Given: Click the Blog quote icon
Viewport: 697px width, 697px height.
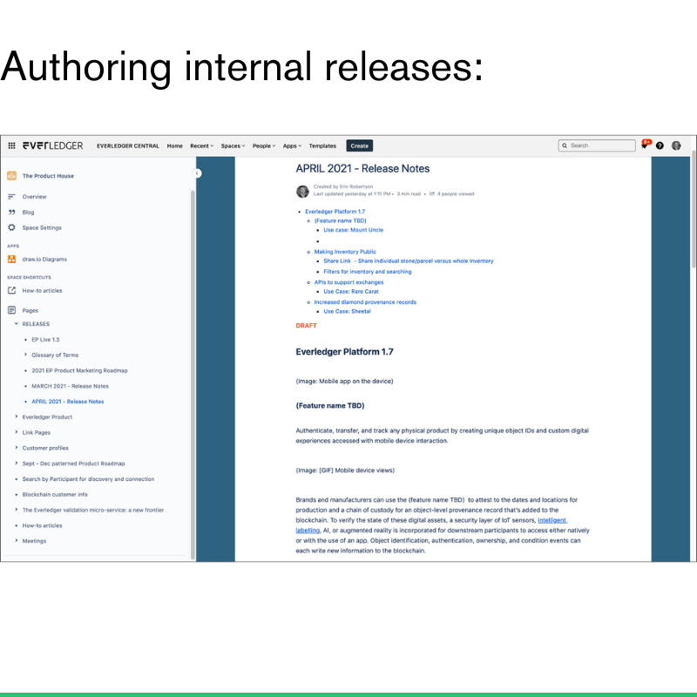Looking at the screenshot, I should click(11, 212).
